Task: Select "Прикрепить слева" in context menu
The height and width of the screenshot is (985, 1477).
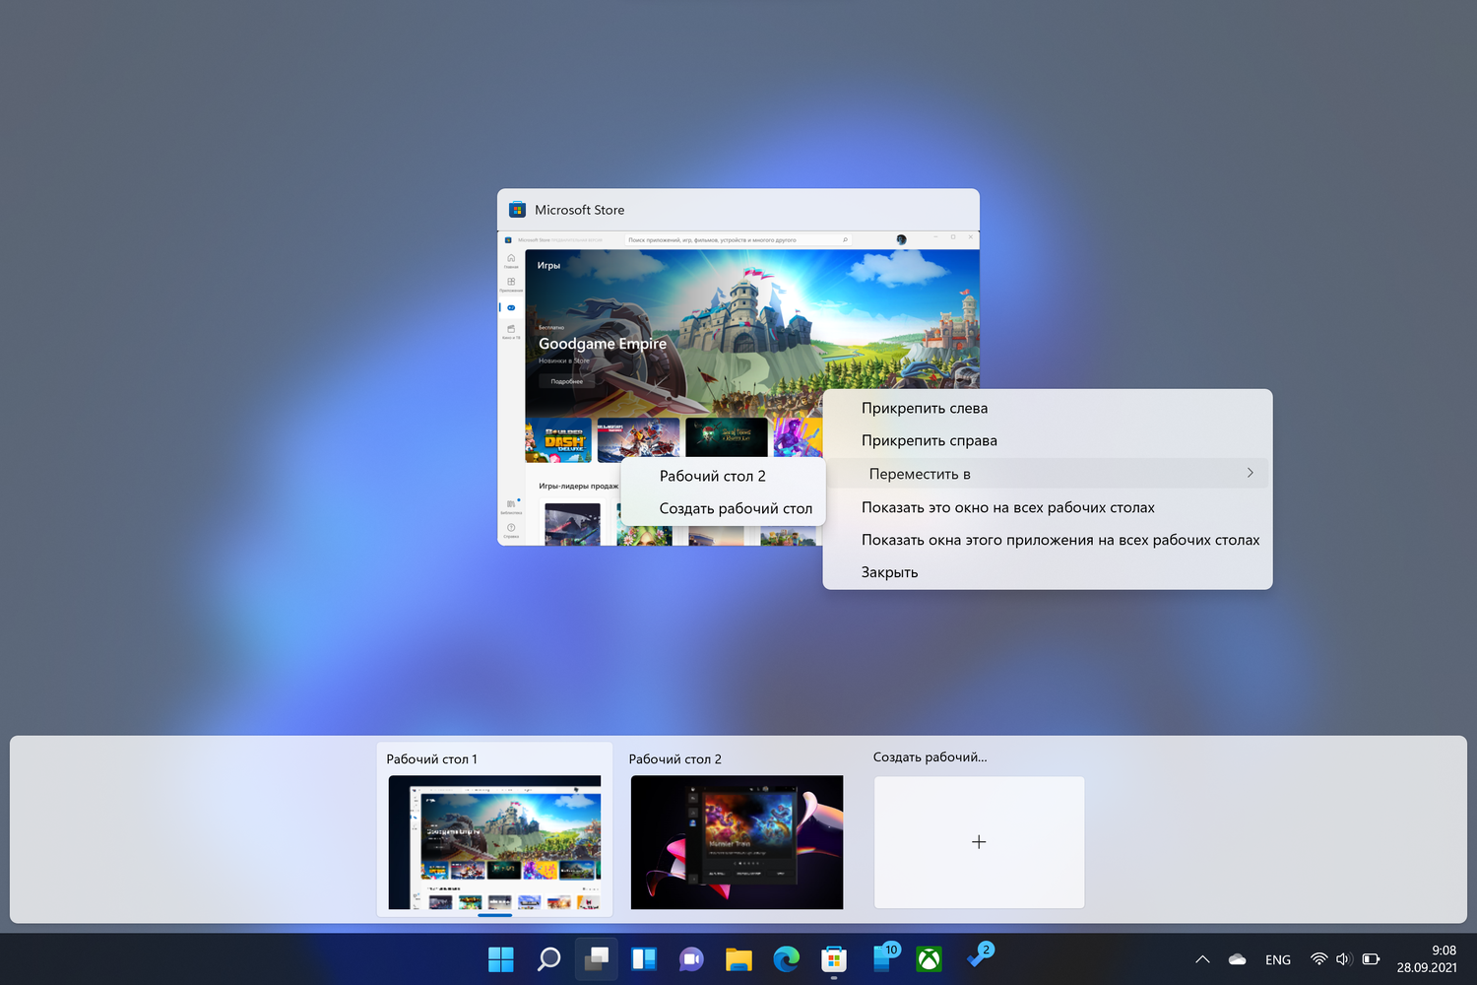Action: point(925,408)
